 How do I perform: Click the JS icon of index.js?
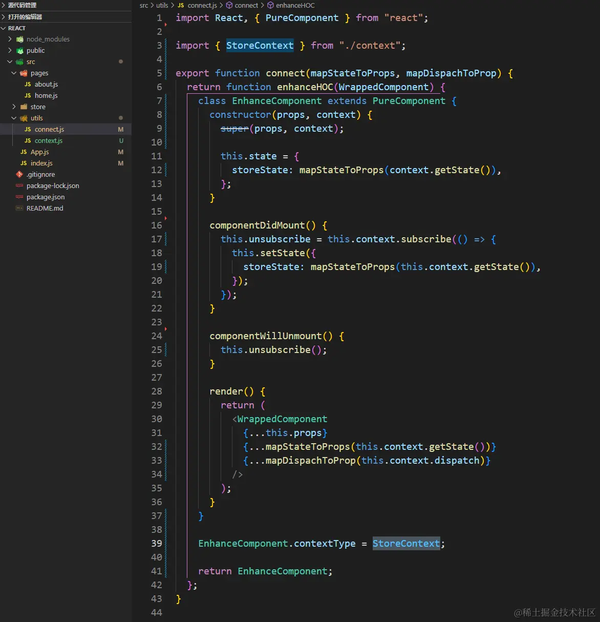pyautogui.click(x=24, y=163)
